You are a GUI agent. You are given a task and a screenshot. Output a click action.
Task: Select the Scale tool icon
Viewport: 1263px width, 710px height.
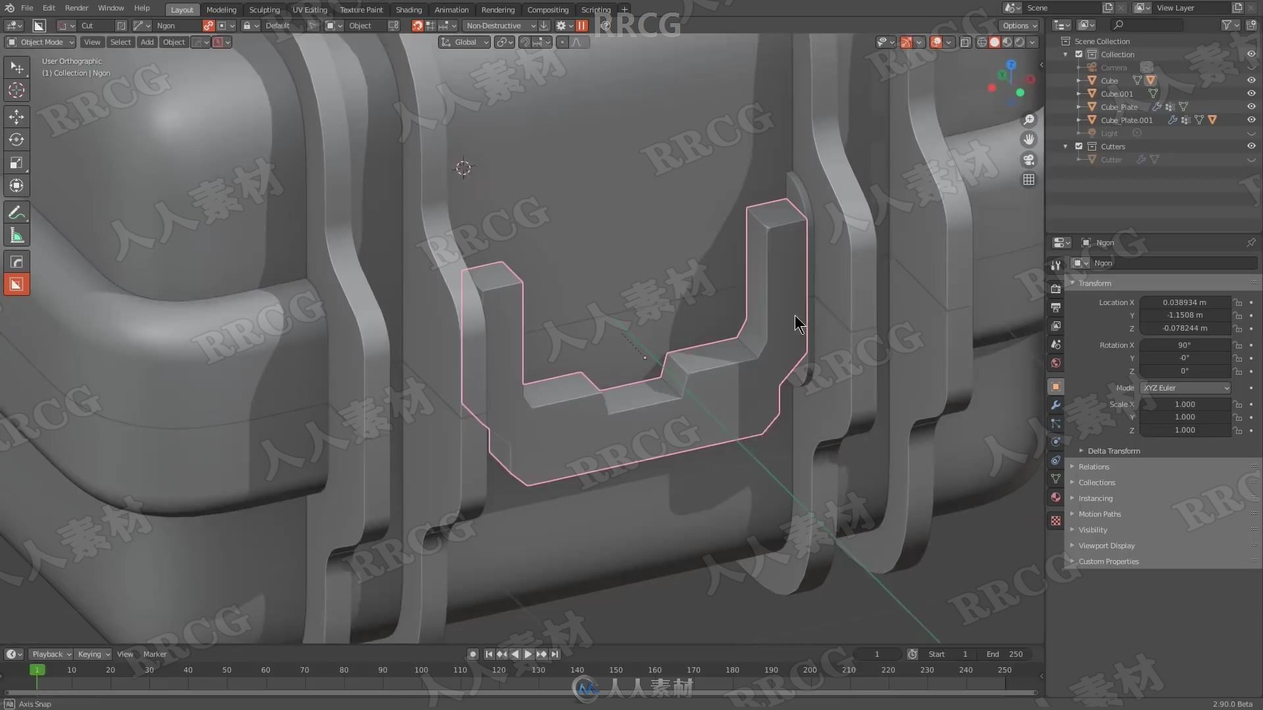[x=16, y=163]
